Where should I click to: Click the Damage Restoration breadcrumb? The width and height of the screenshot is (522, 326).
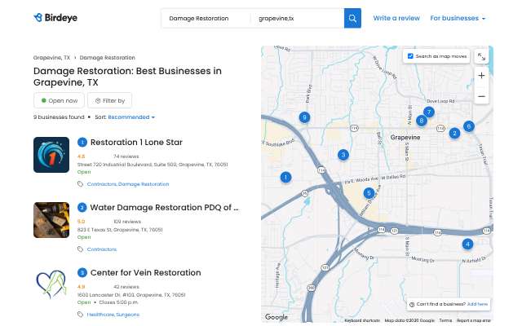[107, 58]
